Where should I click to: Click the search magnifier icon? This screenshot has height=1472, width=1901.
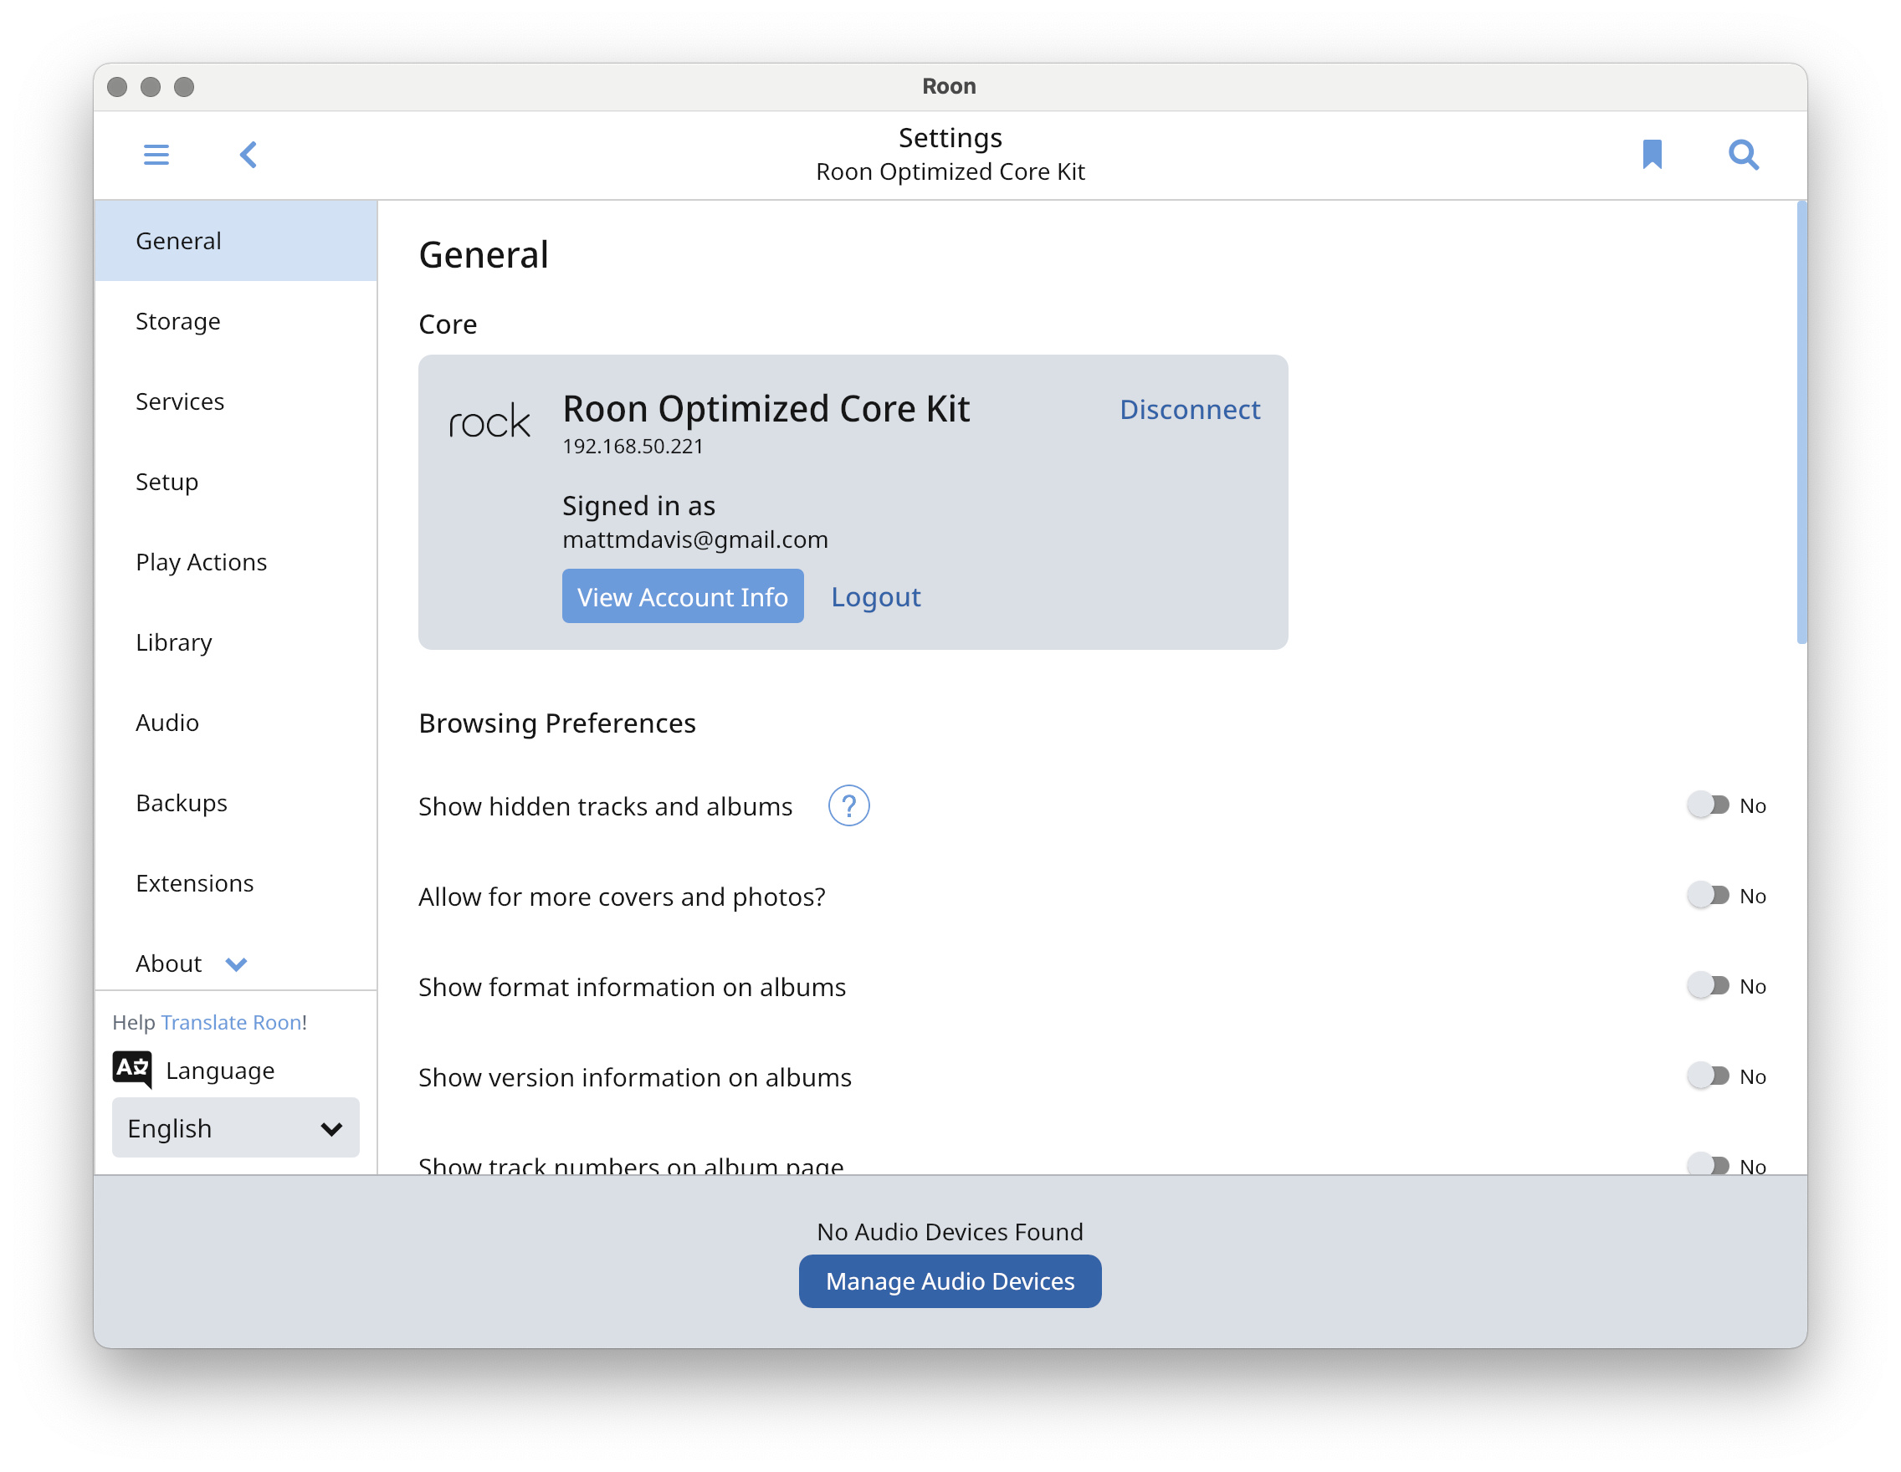click(x=1744, y=155)
